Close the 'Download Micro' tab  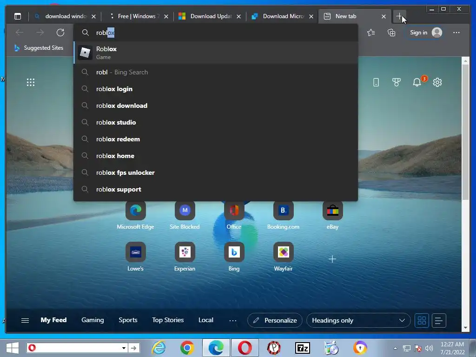311,16
